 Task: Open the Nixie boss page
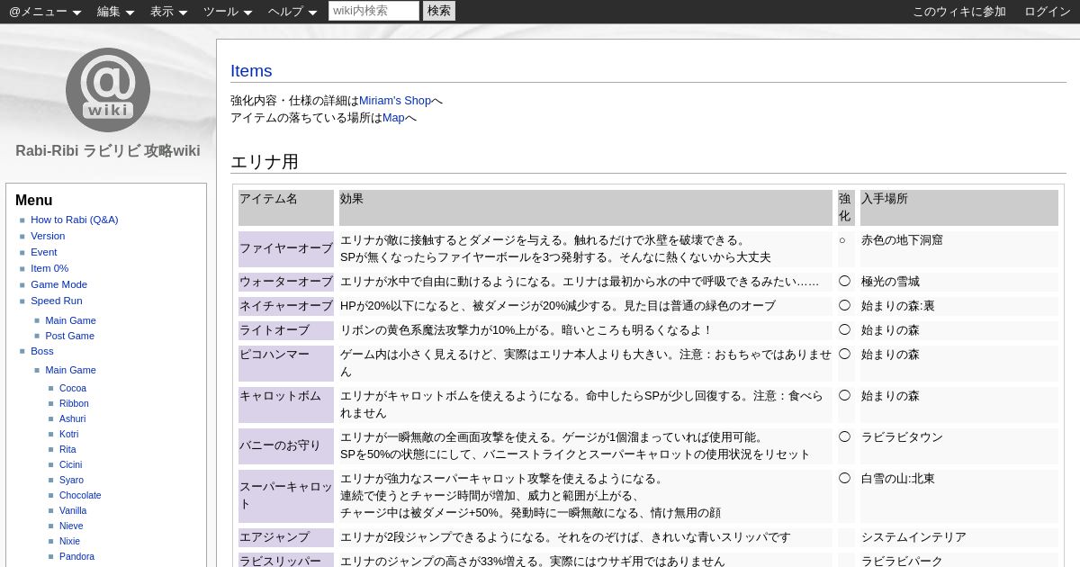(69, 541)
